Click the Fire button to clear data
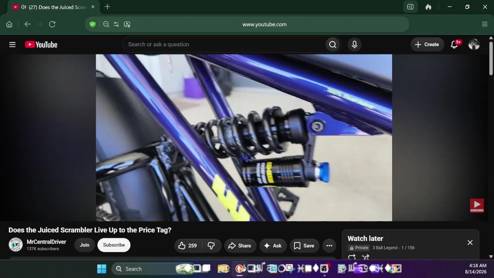The width and height of the screenshot is (494, 278). pos(428,7)
